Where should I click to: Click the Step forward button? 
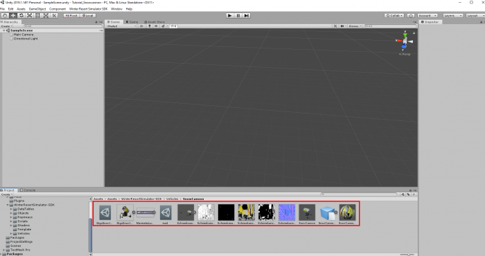247,15
